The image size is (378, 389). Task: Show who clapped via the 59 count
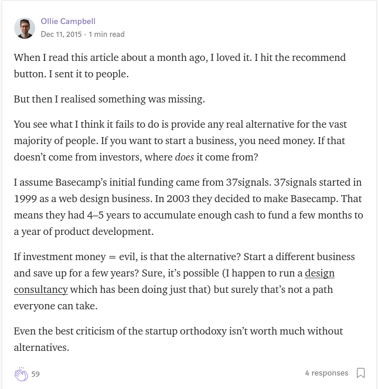point(36,374)
